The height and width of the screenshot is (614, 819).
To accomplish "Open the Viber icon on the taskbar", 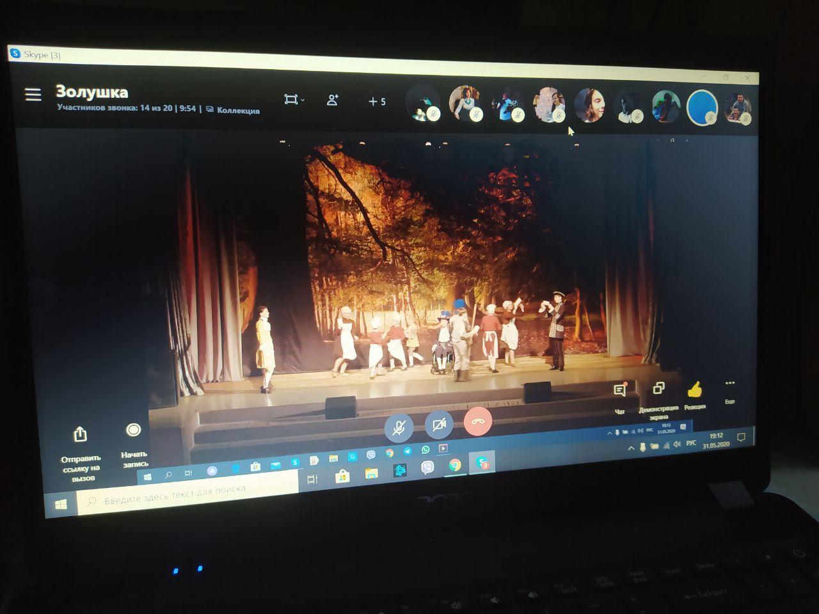I will pyautogui.click(x=427, y=468).
